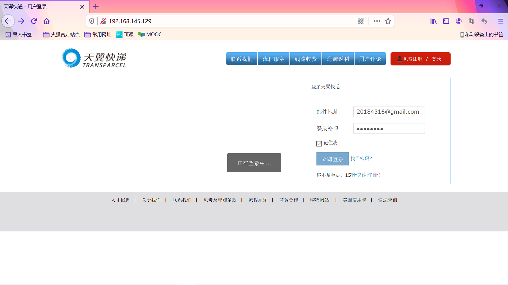Select the 线路收费 navigation tab
The height and width of the screenshot is (285, 508).
tap(306, 59)
